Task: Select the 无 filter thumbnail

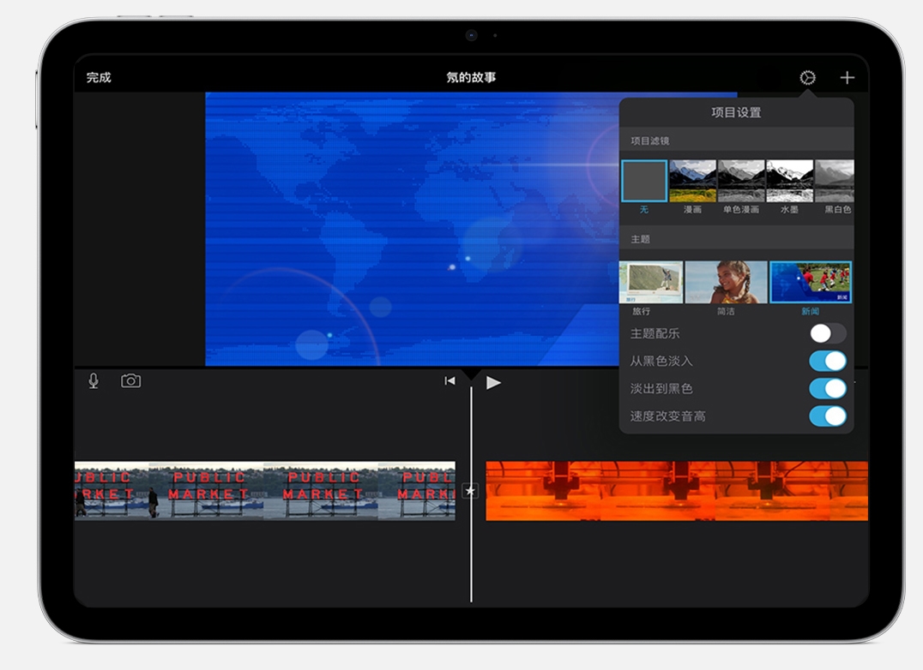Action: pyautogui.click(x=644, y=181)
